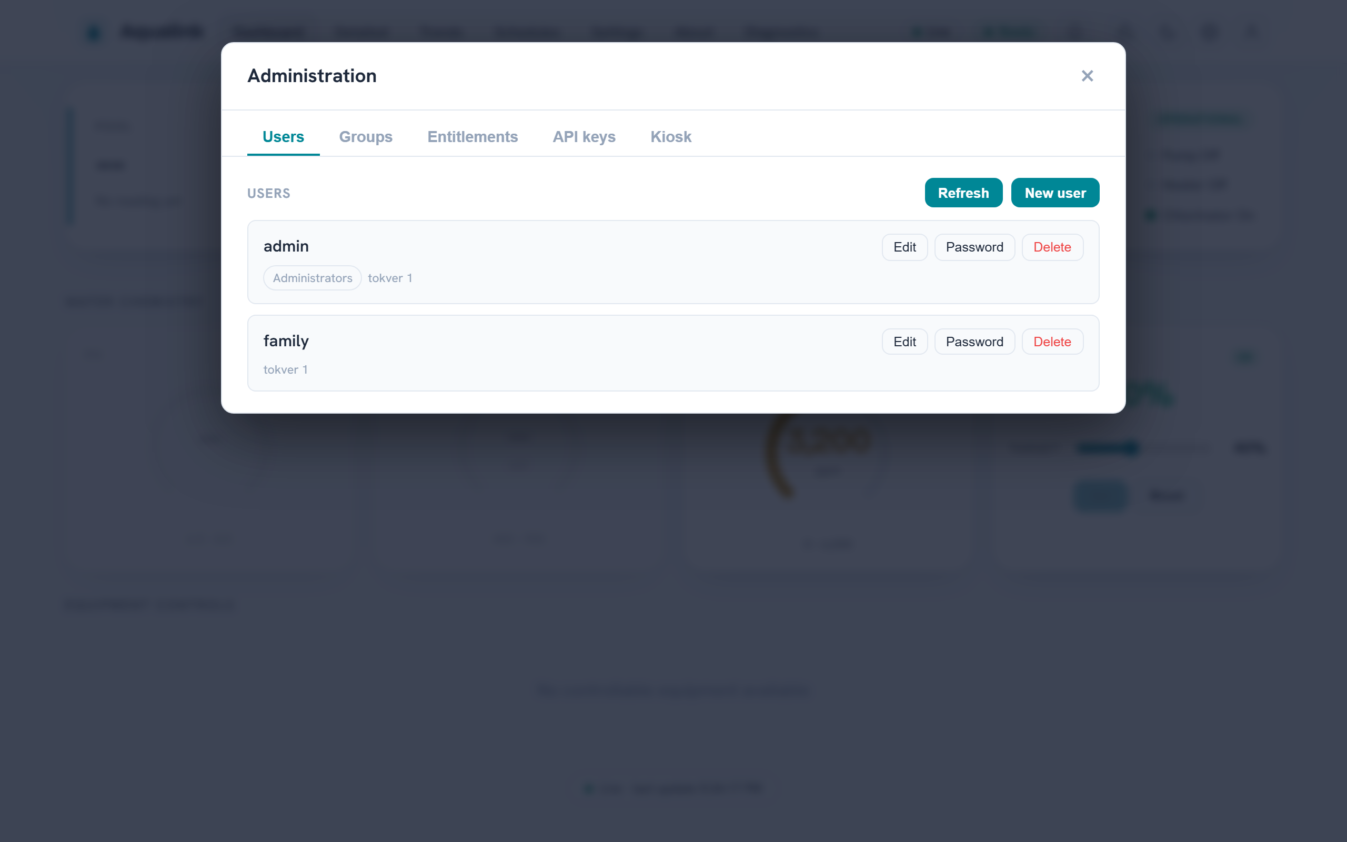
Task: Switch to the Users tab
Action: pyautogui.click(x=283, y=136)
